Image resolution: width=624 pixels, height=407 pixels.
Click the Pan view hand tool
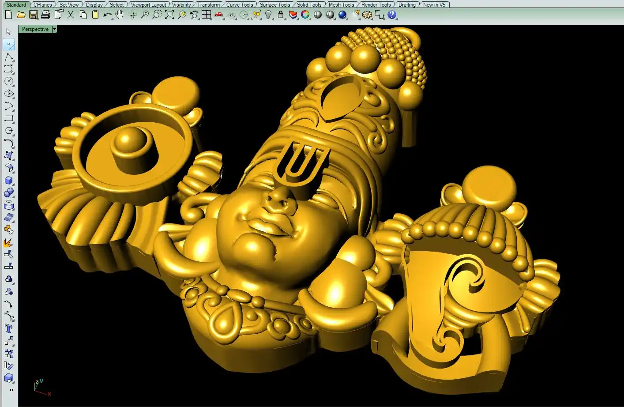point(120,15)
